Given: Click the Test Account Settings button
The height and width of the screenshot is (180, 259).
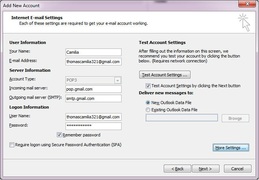Looking at the screenshot, I should (x=165, y=74).
